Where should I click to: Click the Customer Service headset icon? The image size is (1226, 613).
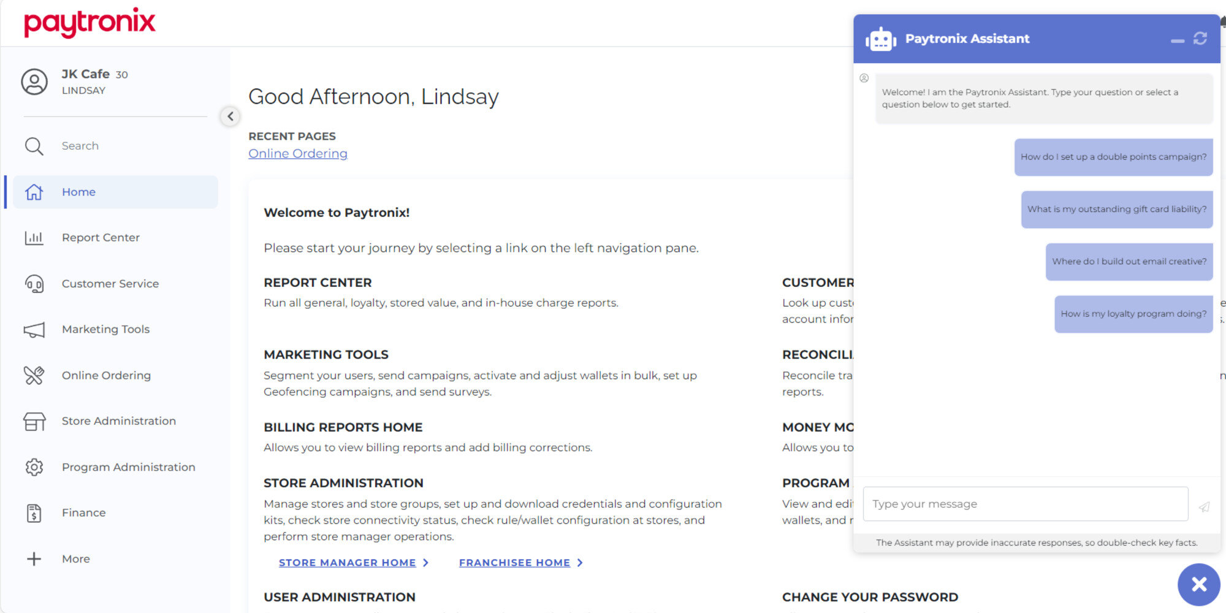point(34,284)
